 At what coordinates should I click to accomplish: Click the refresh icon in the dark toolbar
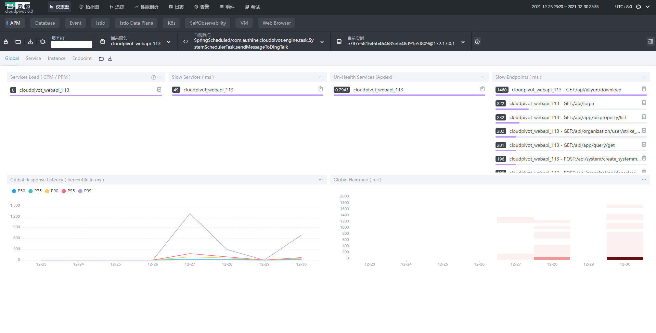point(43,42)
